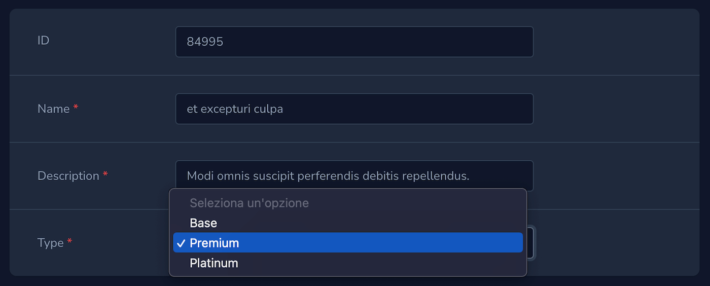Image resolution: width=710 pixels, height=286 pixels.
Task: Click the word "Modi" in Description
Action: [199, 176]
